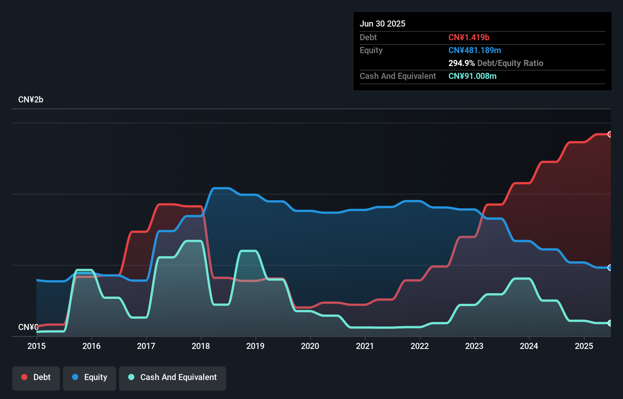623x399 pixels.
Task: Click the CN¥481.189m Equity value in the tooltip
Action: pyautogui.click(x=475, y=50)
